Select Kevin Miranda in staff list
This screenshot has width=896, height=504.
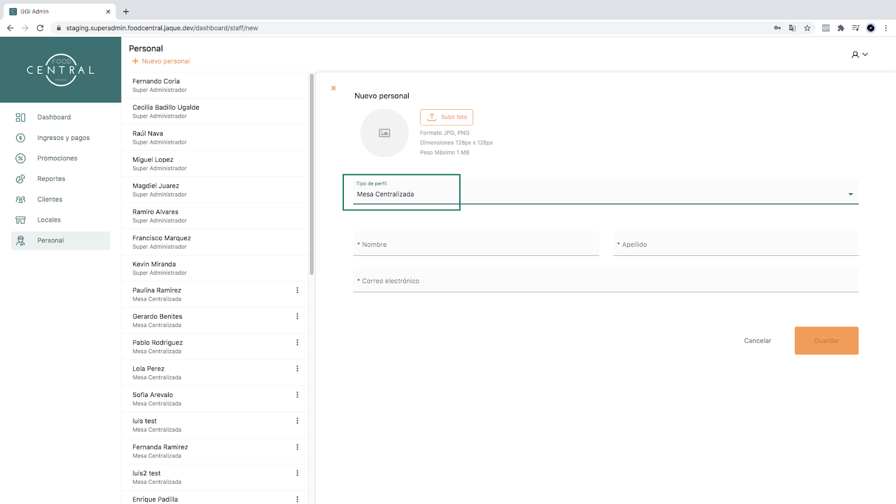click(x=214, y=268)
